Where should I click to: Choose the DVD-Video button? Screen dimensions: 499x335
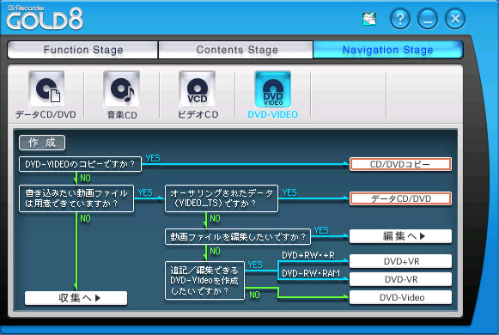click(x=400, y=297)
